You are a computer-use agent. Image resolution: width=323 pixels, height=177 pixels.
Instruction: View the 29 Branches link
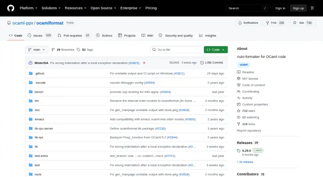point(63,50)
